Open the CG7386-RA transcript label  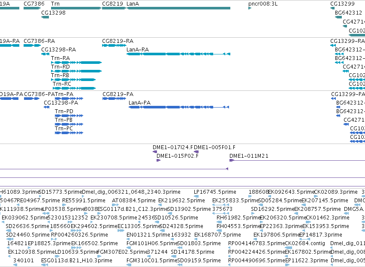coord(39,41)
